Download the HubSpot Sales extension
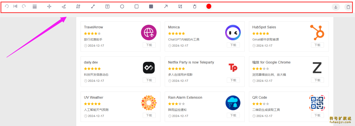 tap(318, 45)
